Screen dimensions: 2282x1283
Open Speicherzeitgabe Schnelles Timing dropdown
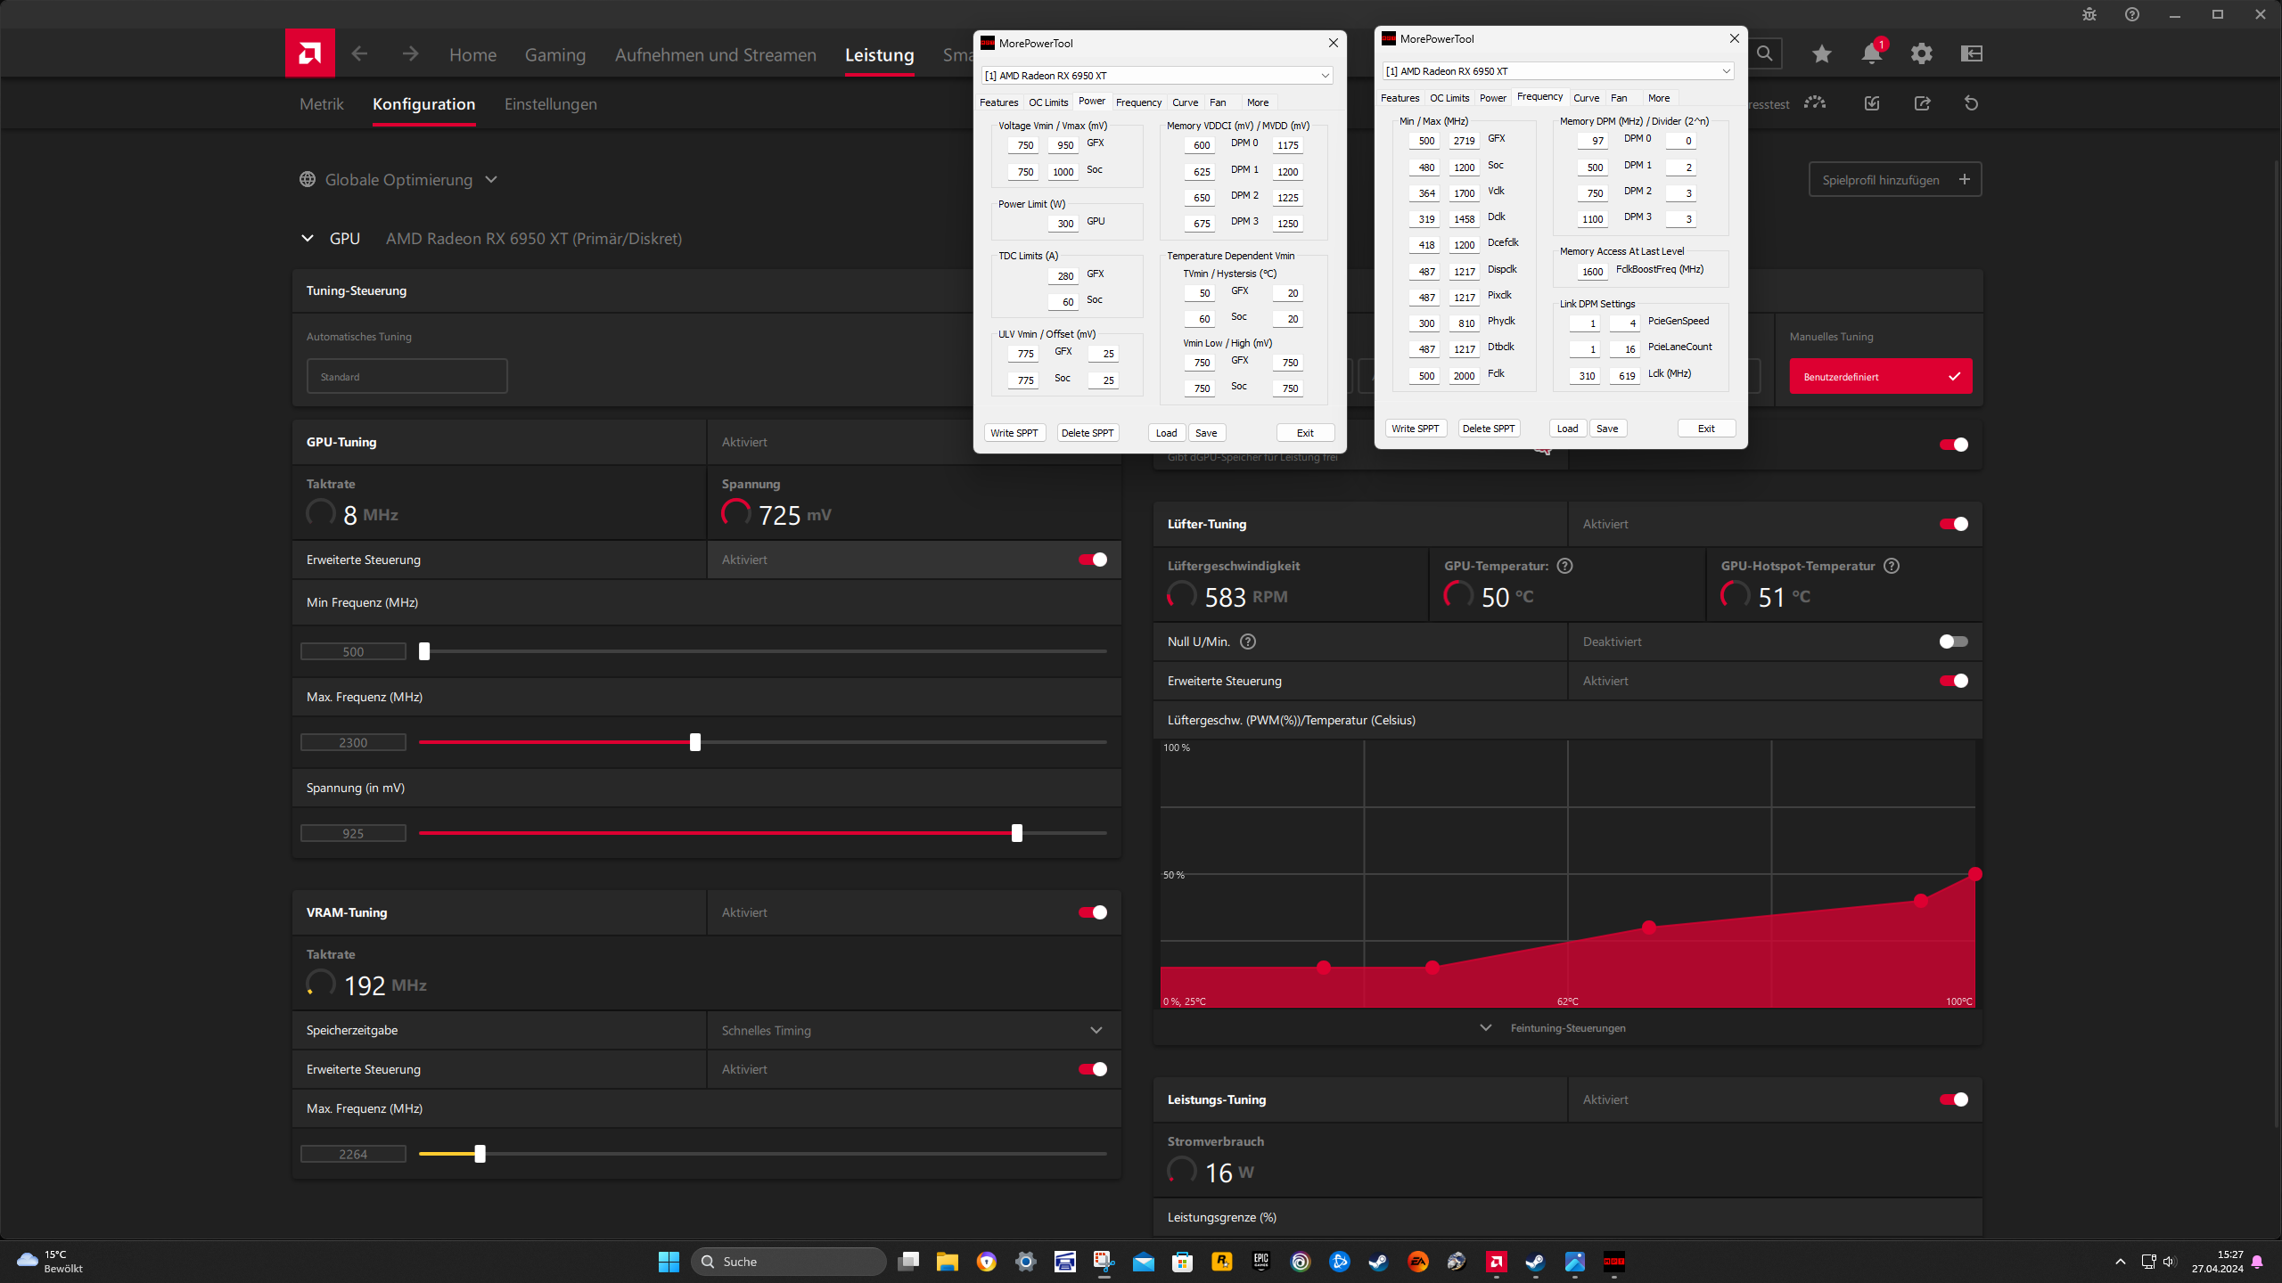(x=913, y=1030)
